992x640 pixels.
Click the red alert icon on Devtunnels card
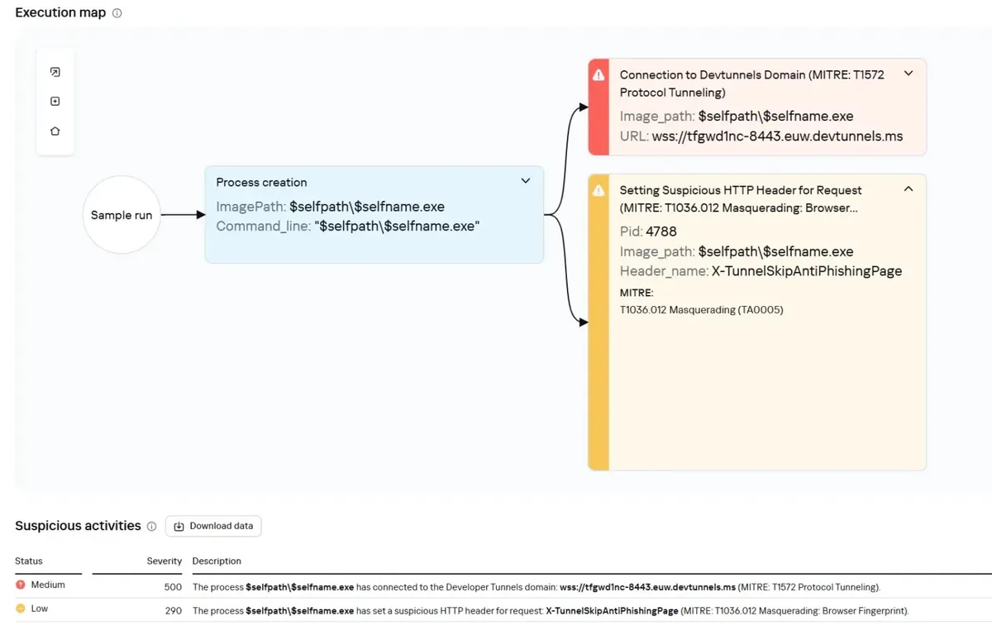(599, 74)
